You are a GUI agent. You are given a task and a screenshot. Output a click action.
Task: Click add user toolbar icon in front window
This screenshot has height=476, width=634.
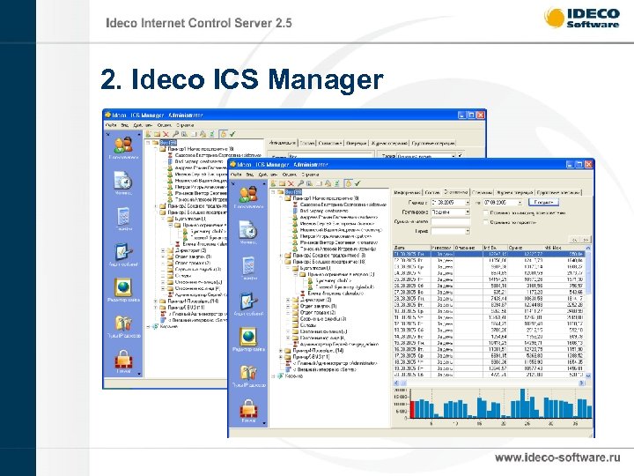pos(273,183)
